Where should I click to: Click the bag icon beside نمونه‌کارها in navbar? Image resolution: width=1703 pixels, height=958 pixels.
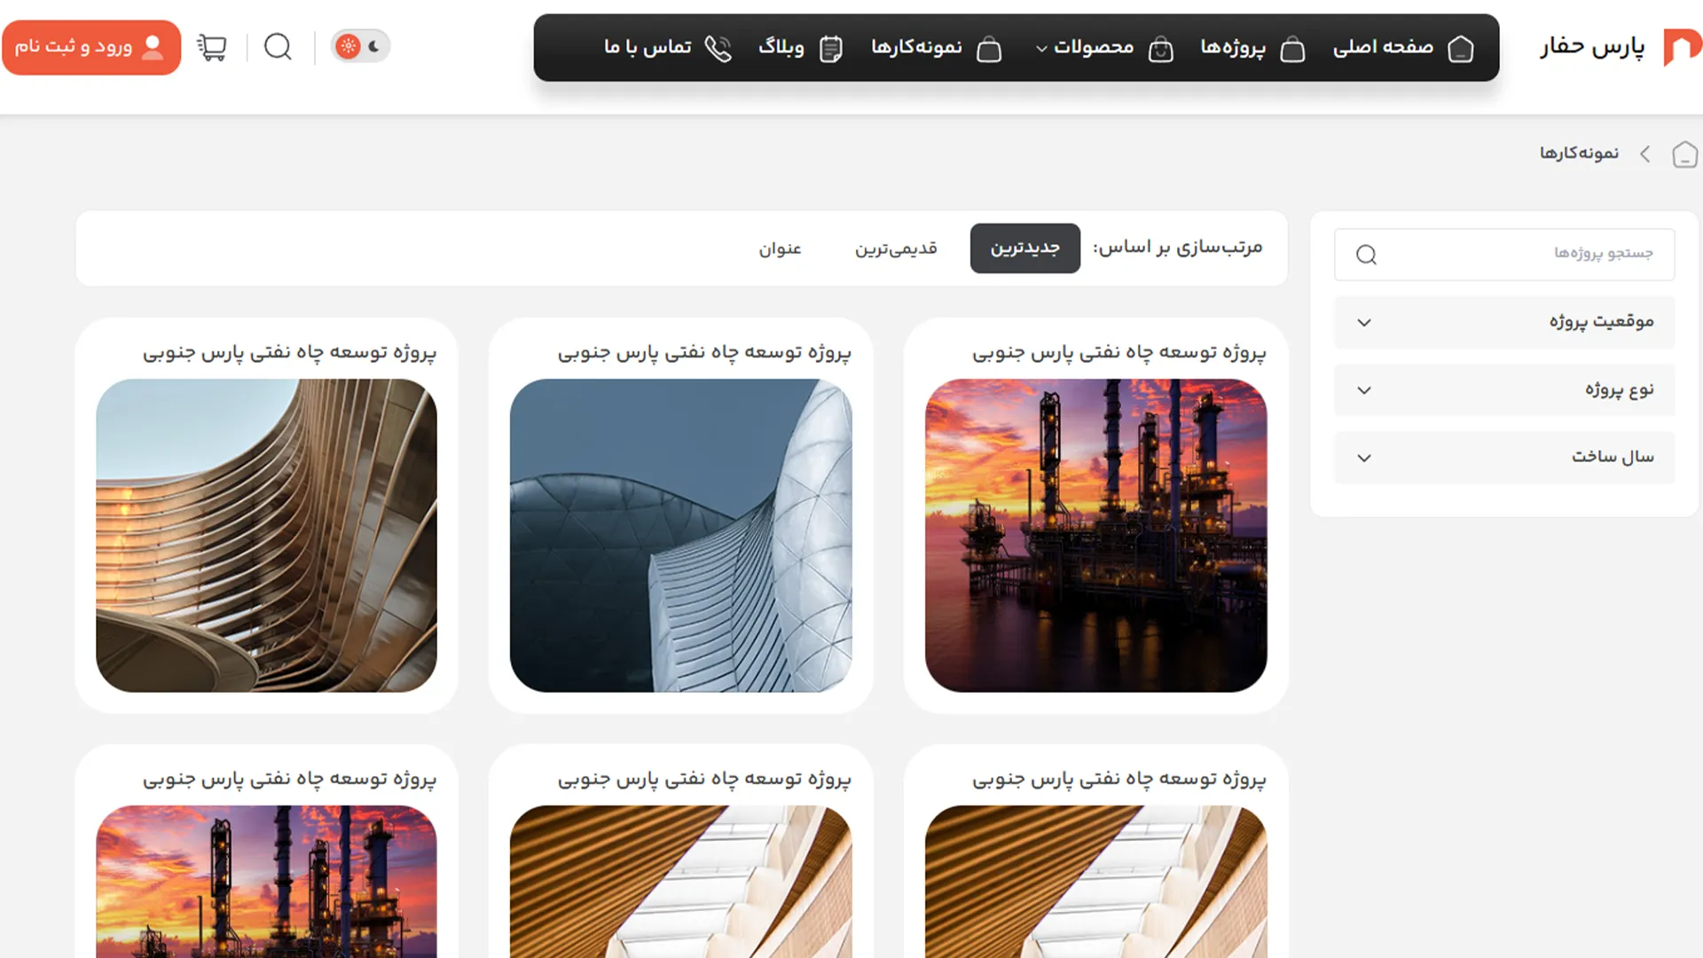point(988,48)
